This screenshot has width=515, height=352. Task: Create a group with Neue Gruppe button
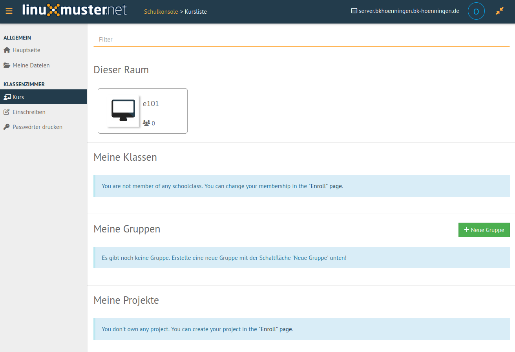click(x=484, y=230)
